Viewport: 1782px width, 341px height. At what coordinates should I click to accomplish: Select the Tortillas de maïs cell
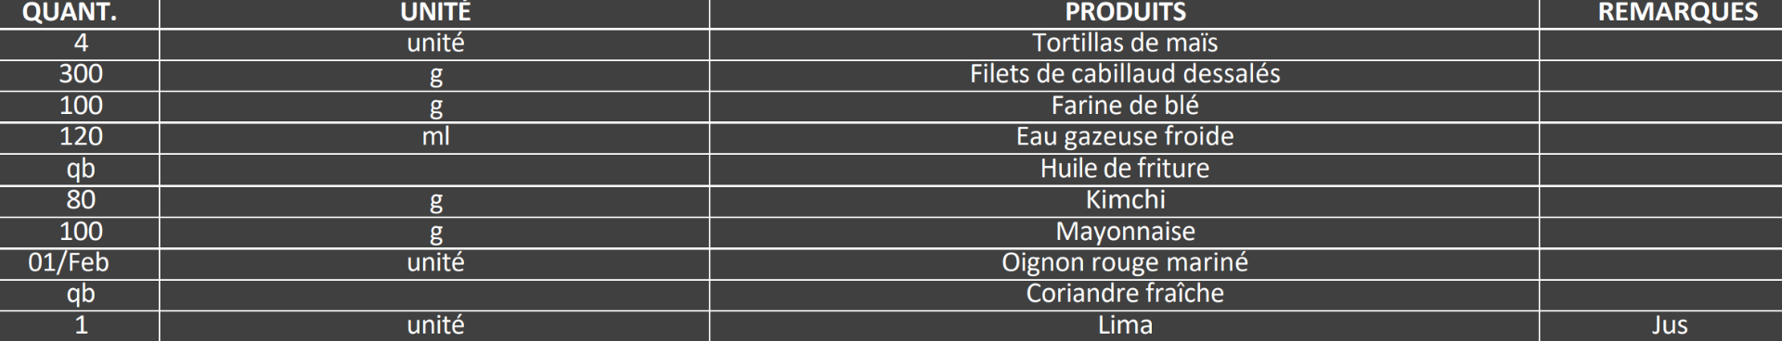(1124, 44)
